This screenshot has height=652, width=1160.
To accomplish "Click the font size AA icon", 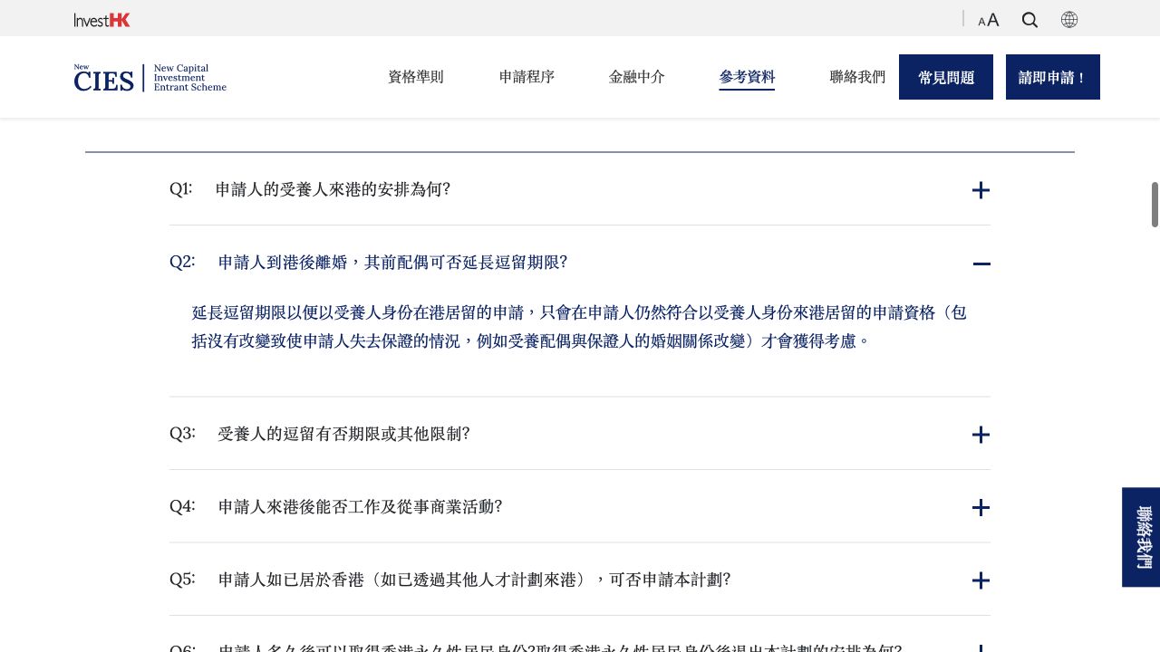I will pos(989,20).
